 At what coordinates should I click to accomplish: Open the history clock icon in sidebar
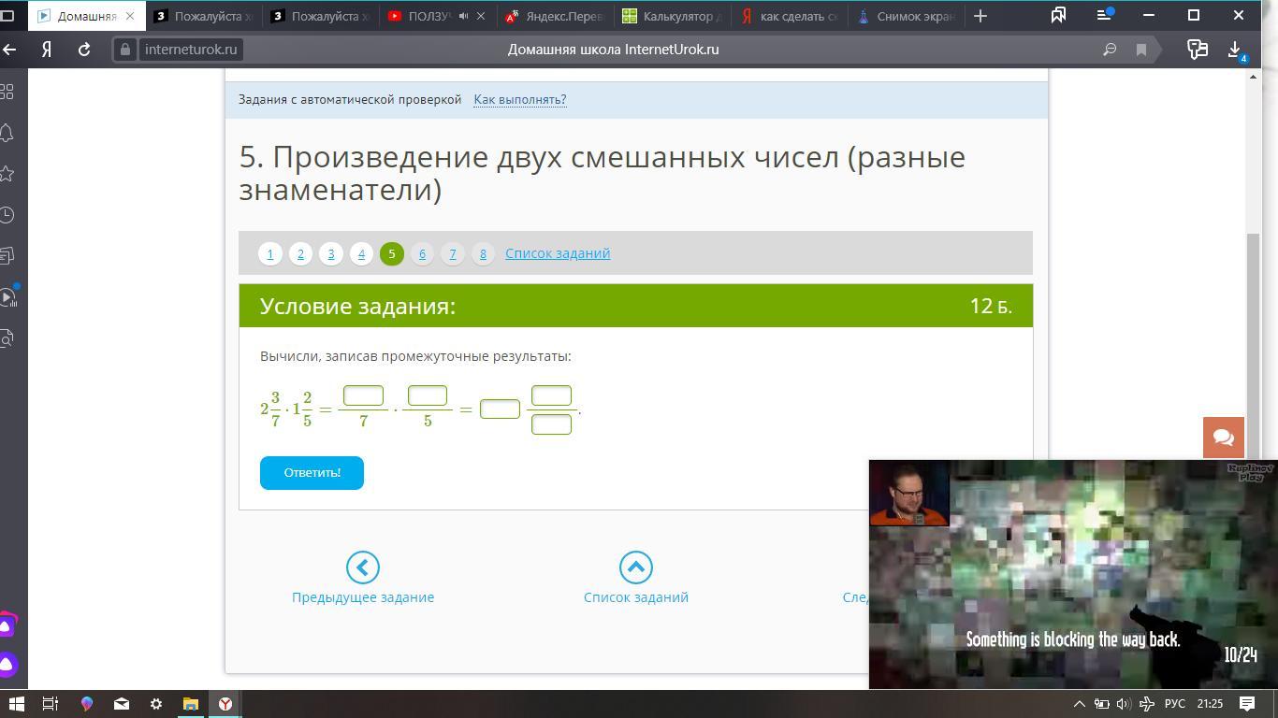(7, 215)
